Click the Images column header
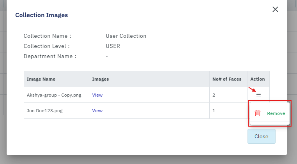Viewport: 297px width, 164px height. [x=100, y=79]
